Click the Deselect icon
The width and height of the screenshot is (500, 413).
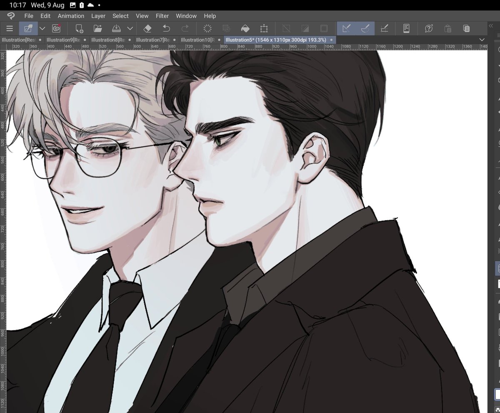pos(286,28)
